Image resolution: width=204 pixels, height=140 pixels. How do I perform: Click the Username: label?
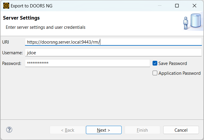coord(12,52)
